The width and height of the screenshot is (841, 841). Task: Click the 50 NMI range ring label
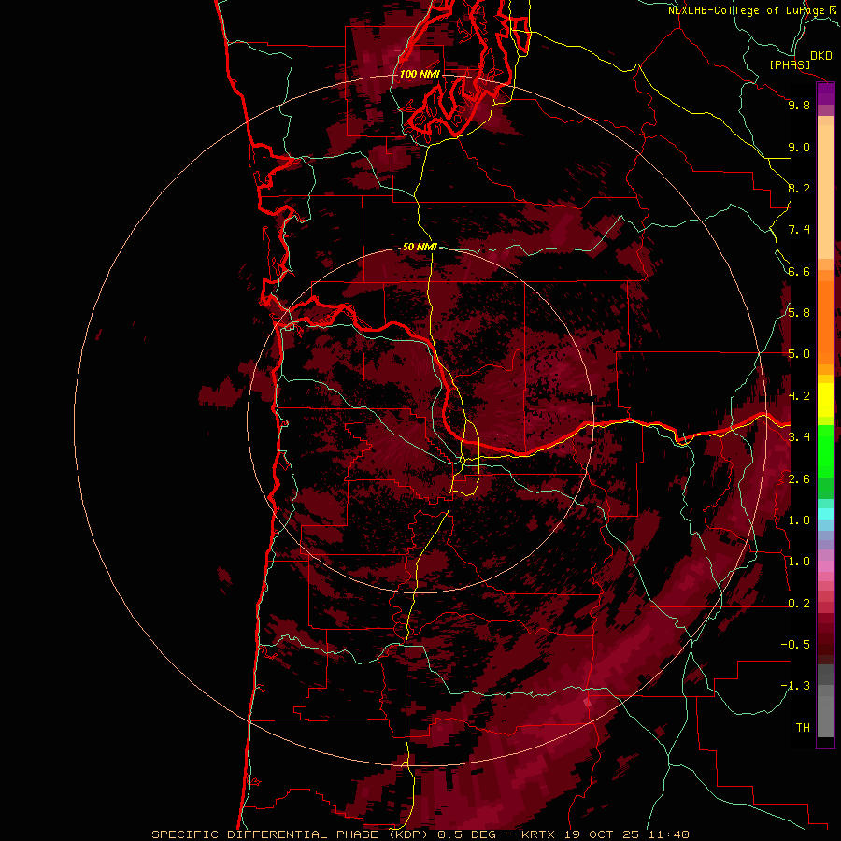420,247
